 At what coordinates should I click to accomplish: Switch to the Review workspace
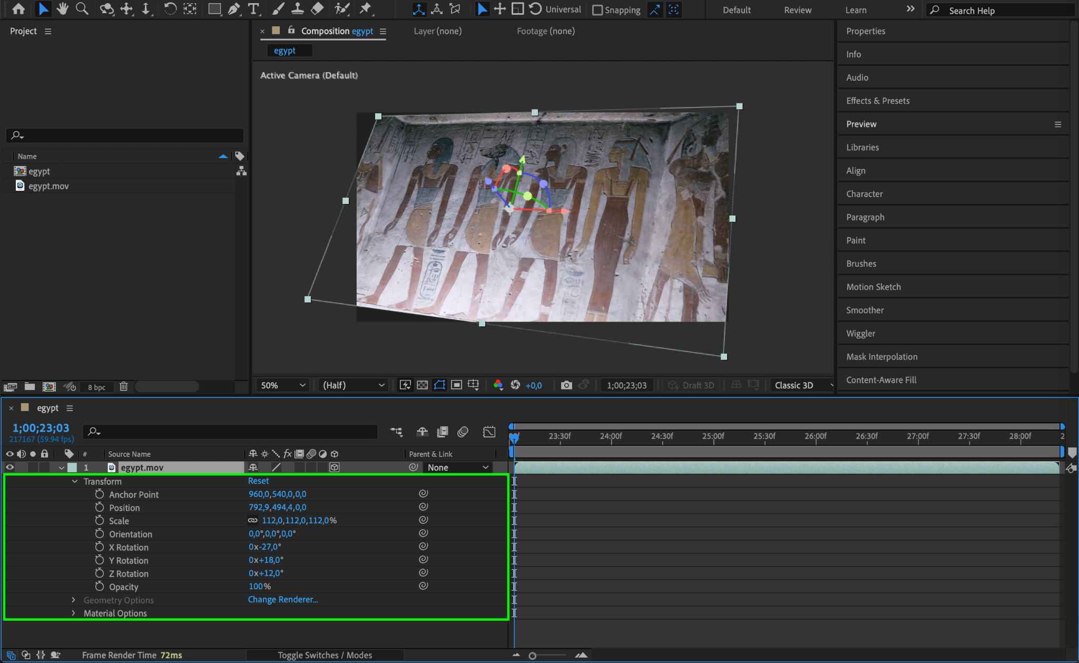[797, 10]
